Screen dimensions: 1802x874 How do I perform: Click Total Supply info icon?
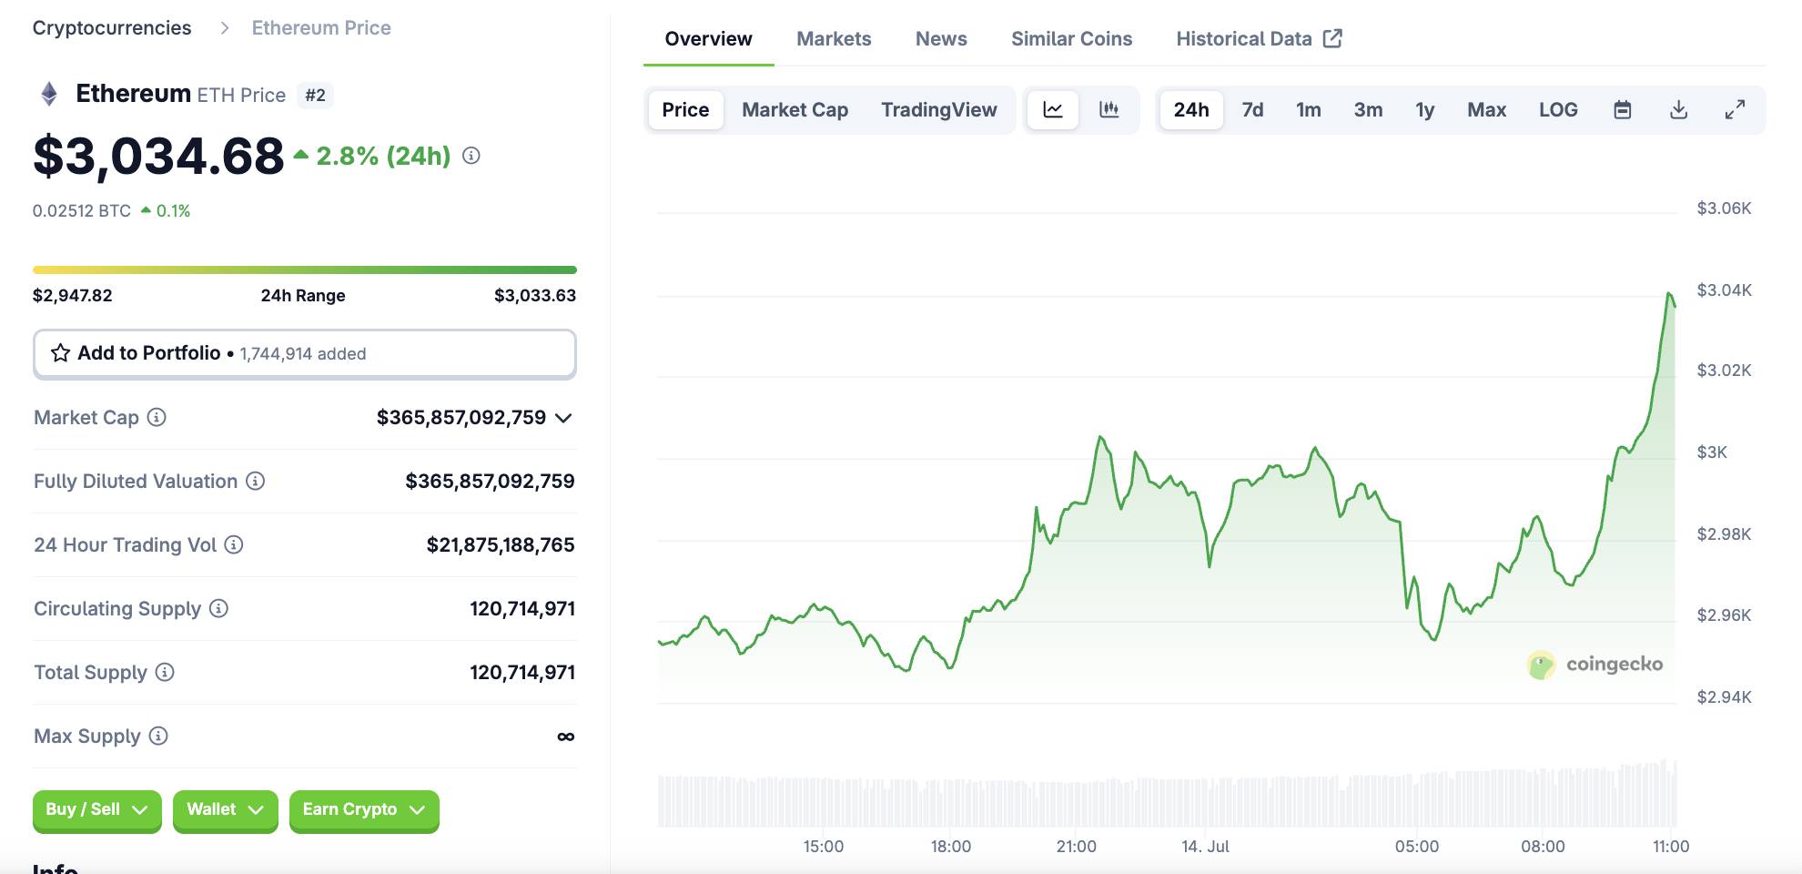[x=165, y=672]
